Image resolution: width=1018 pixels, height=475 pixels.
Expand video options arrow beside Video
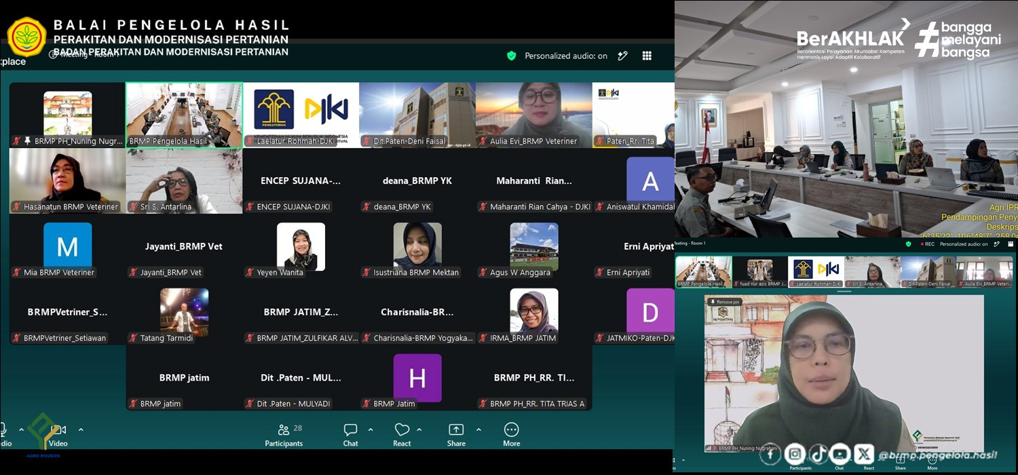(x=81, y=430)
